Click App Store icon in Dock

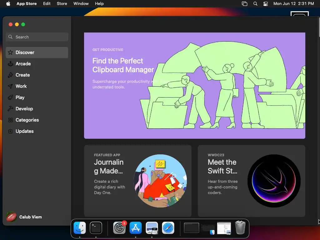pos(136,228)
